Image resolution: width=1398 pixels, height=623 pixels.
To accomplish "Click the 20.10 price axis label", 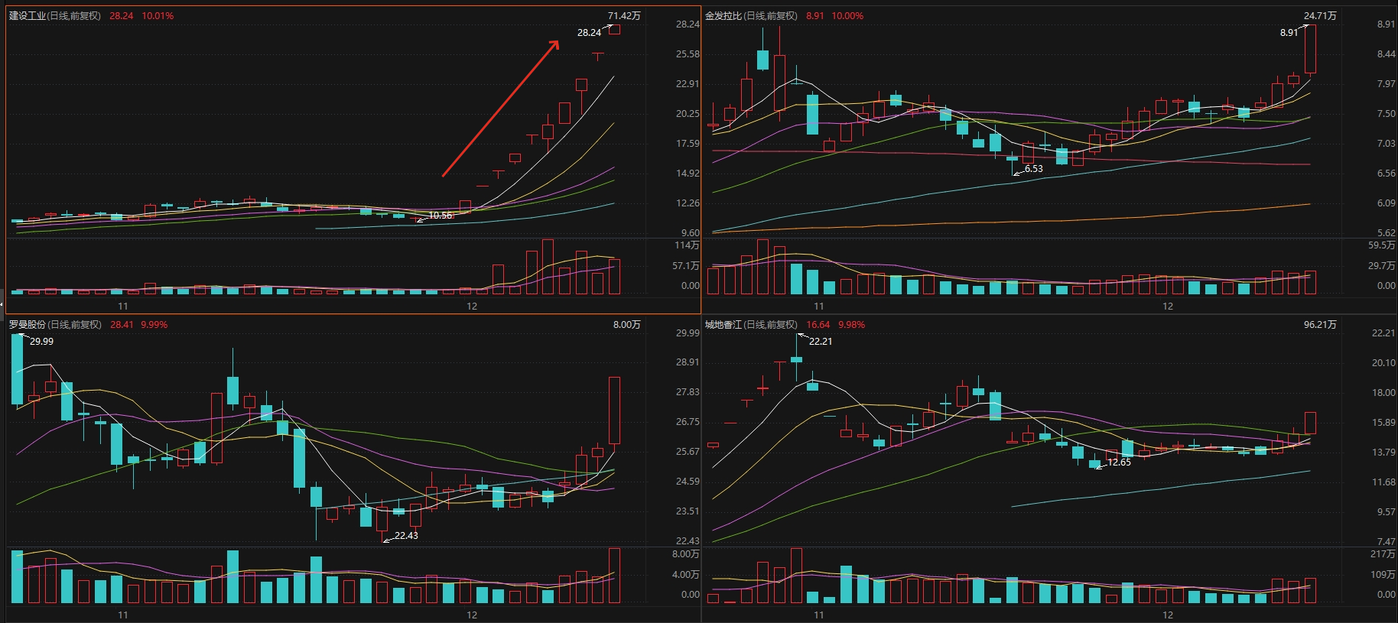I will (x=1383, y=362).
